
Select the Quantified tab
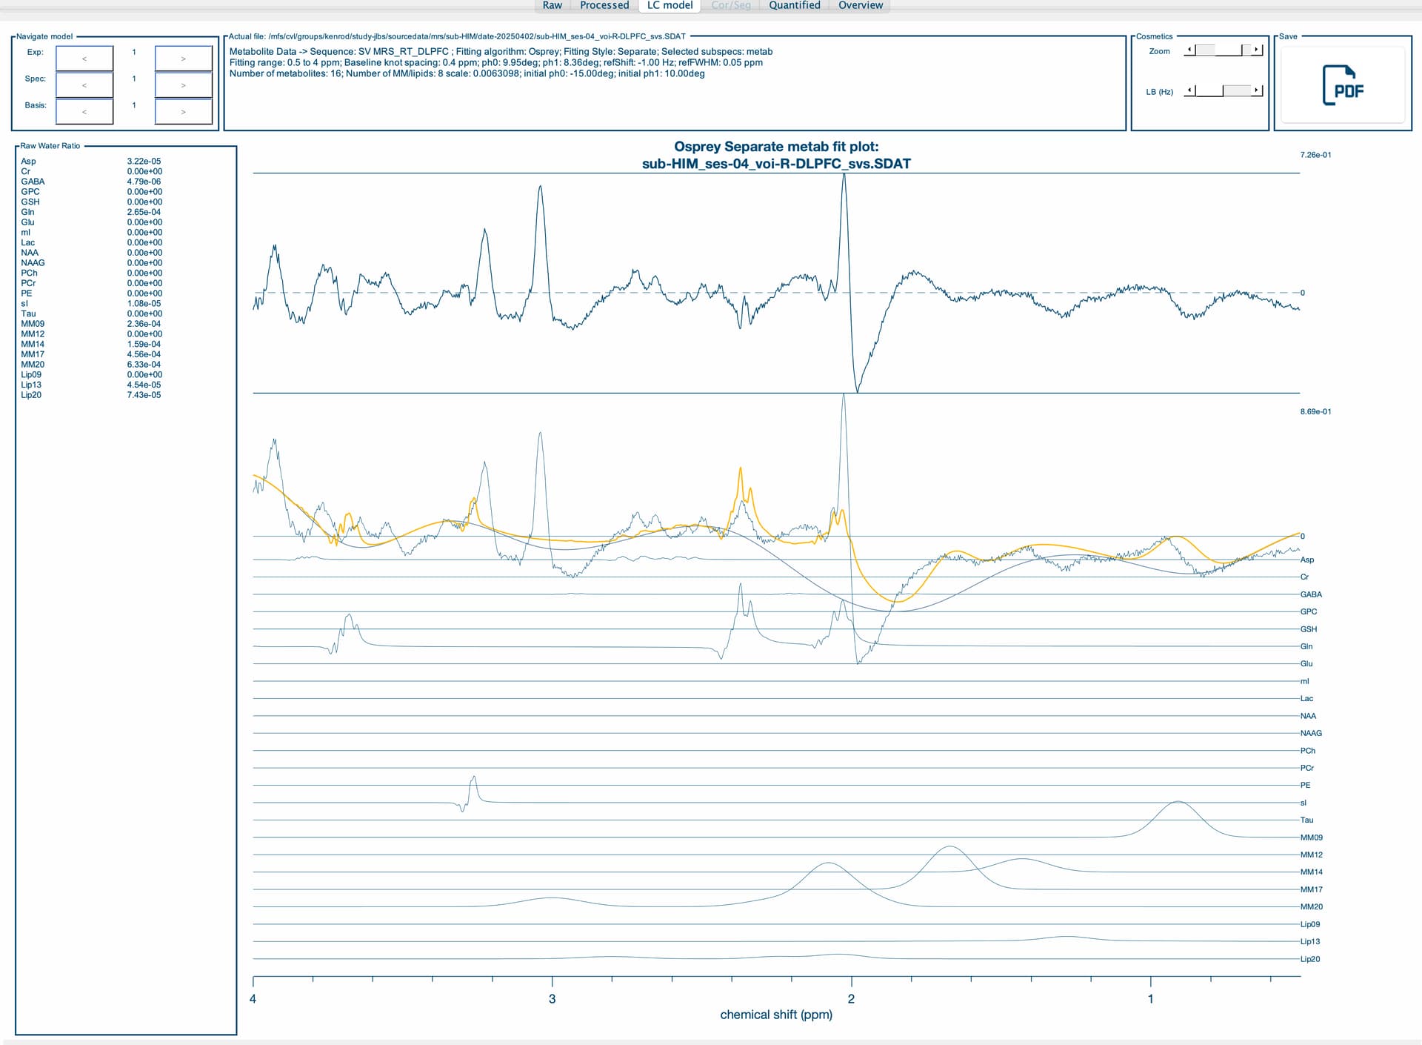click(794, 5)
